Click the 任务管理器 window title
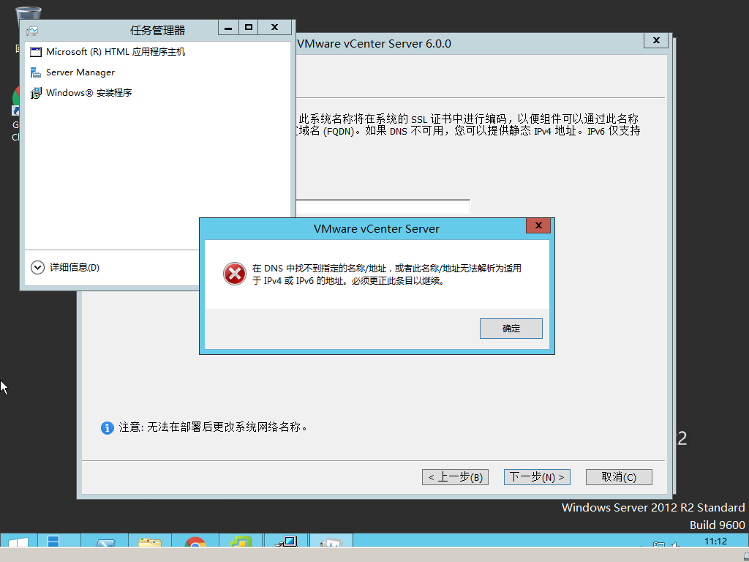Viewport: 749px width, 562px height. coord(157,31)
